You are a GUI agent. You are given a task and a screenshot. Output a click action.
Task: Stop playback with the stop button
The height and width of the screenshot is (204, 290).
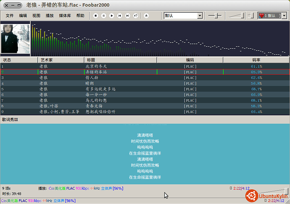[96, 16]
